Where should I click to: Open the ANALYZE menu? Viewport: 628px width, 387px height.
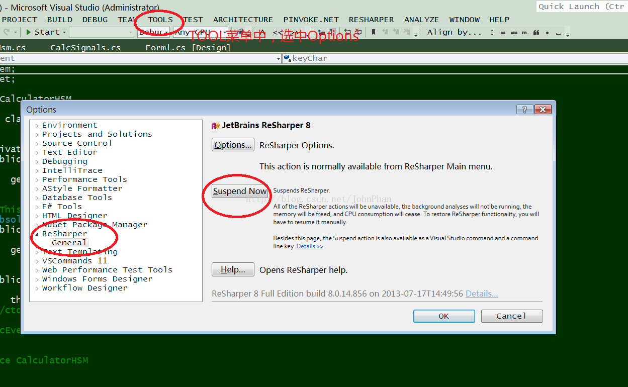tap(421, 20)
